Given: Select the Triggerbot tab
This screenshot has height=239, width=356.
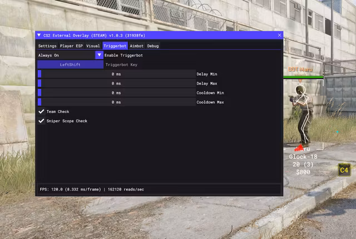Looking at the screenshot, I should (x=115, y=46).
